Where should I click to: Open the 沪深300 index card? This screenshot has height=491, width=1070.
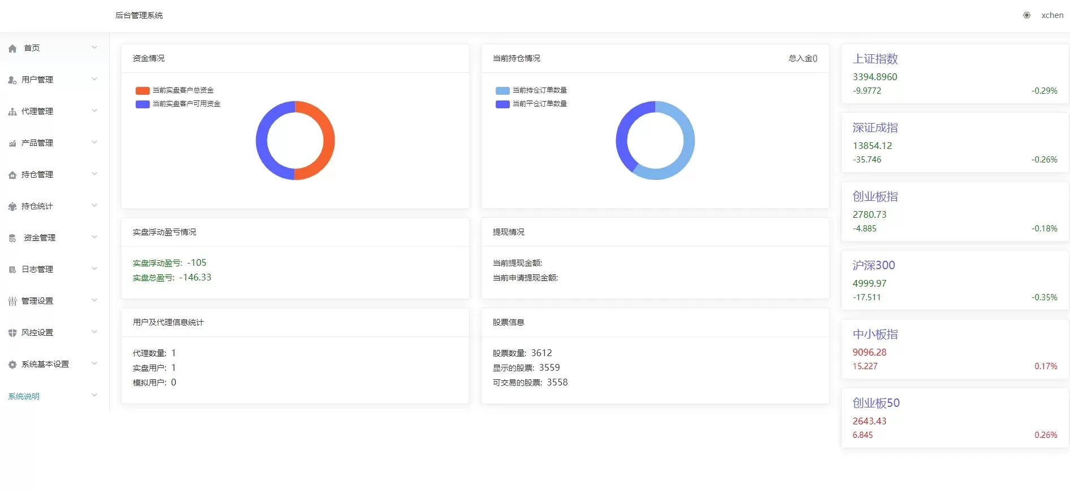(954, 280)
